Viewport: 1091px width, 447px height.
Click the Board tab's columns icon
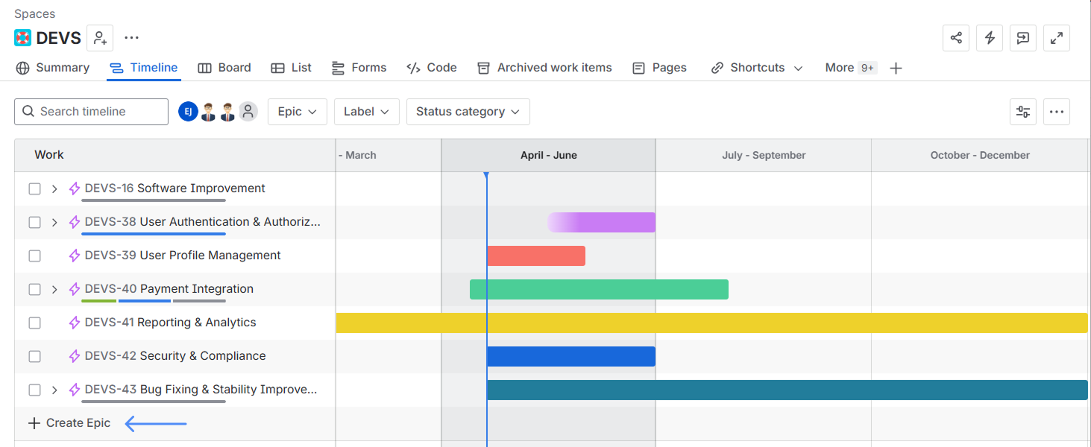coord(204,68)
